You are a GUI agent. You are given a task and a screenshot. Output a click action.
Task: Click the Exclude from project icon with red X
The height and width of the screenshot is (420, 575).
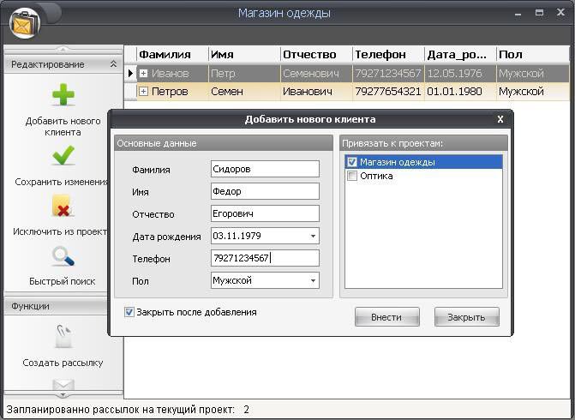click(63, 206)
